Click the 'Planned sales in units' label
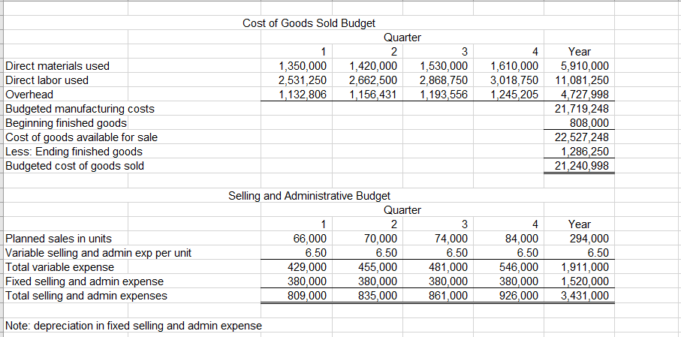Viewport: 681px width, 337px height. coord(59,239)
